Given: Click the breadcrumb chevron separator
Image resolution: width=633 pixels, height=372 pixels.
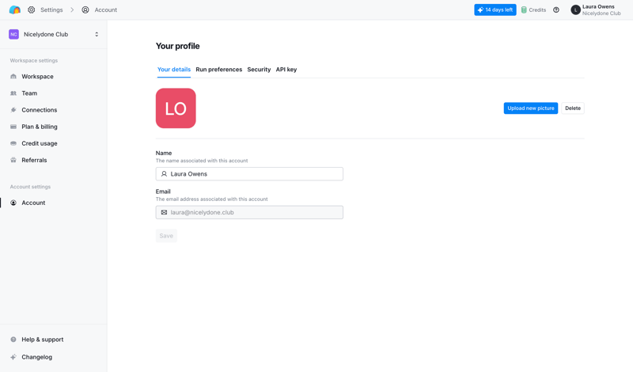Looking at the screenshot, I should coord(72,9).
